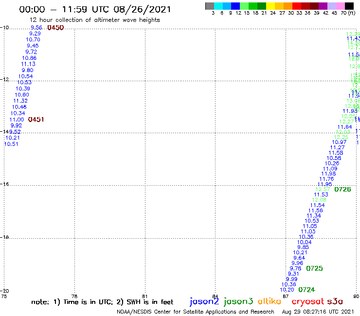Click the latitude axis label '-20'
Viewport: 360px width, 316px height.
4,291
